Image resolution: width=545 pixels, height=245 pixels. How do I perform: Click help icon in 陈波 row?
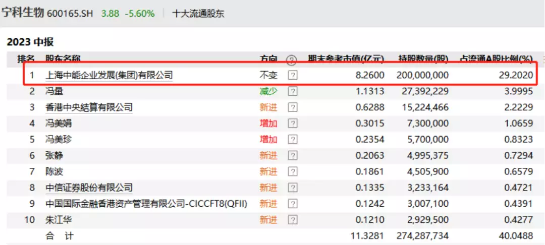(x=293, y=171)
